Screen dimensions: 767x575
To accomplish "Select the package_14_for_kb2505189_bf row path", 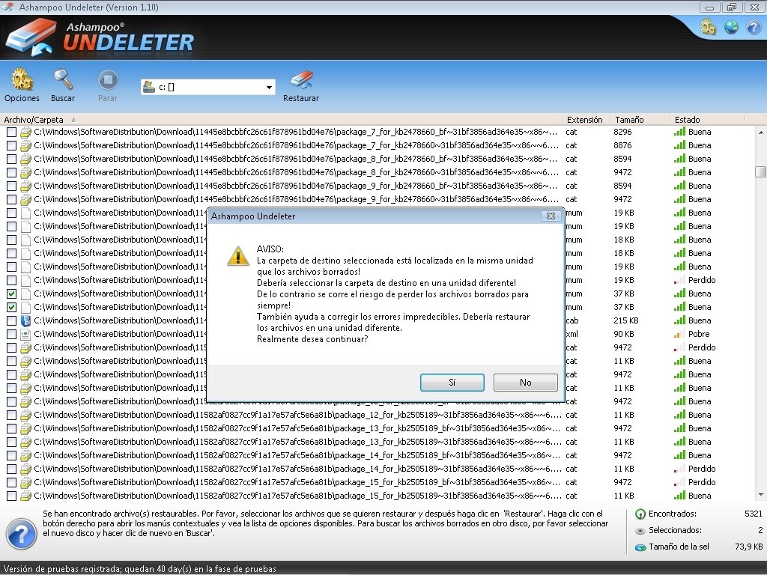I will (x=297, y=455).
